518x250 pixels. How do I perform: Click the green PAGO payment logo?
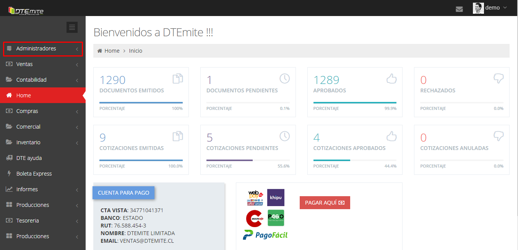tap(276, 218)
